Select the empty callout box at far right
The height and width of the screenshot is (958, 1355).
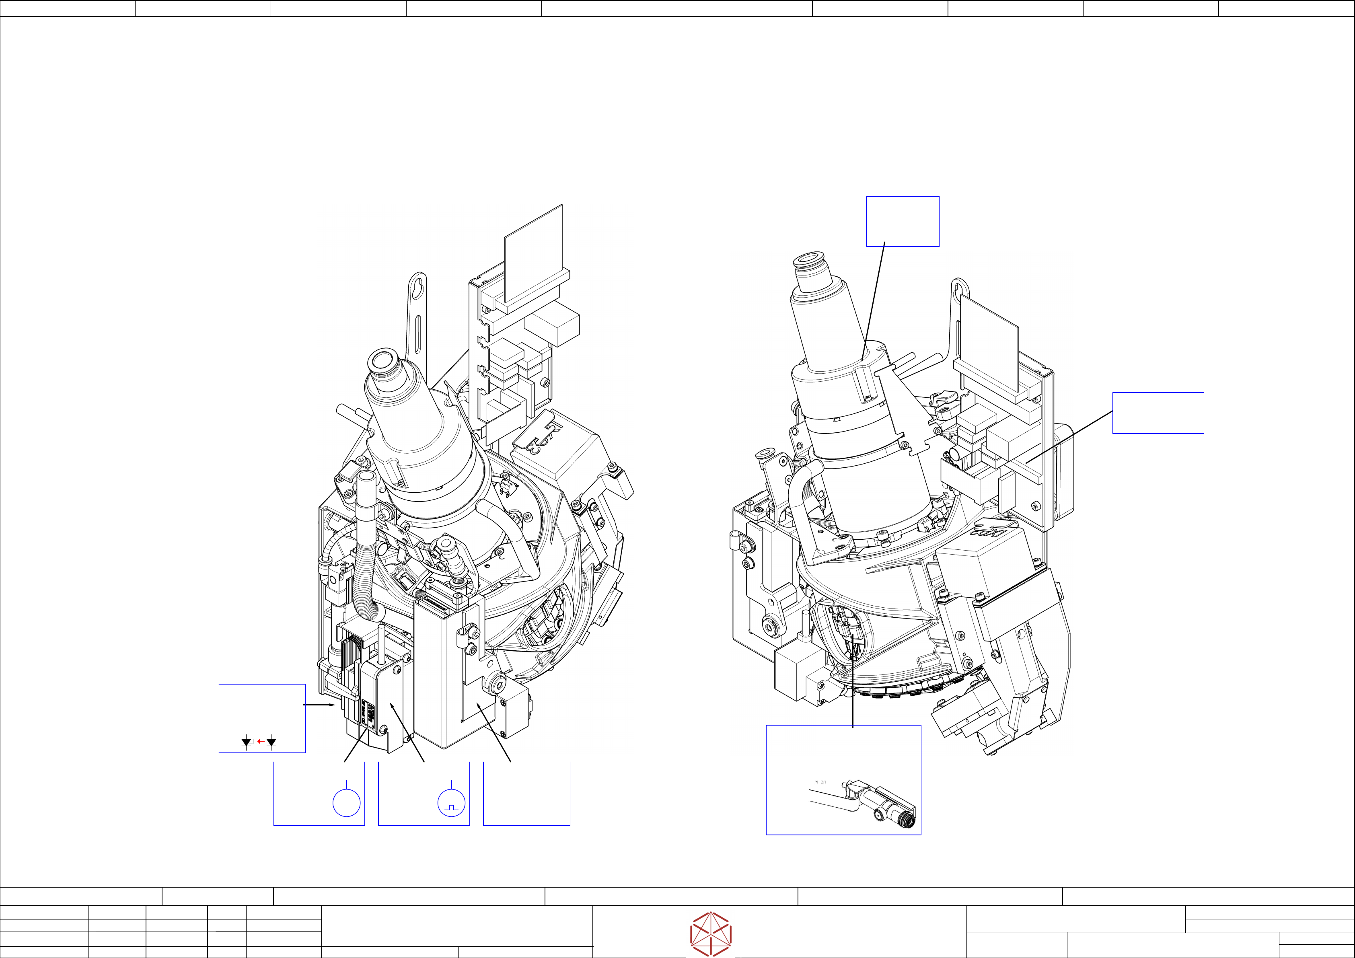pyautogui.click(x=1158, y=413)
